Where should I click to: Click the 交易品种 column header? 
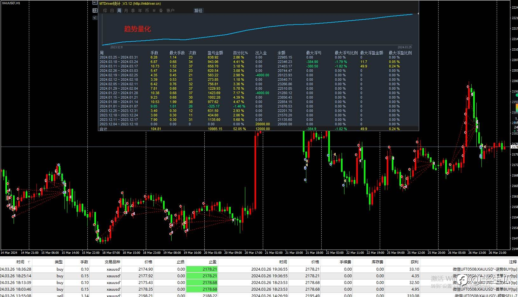pos(112,262)
